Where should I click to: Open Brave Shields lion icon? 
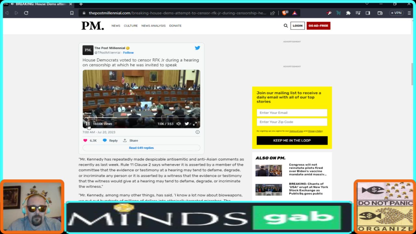(285, 13)
